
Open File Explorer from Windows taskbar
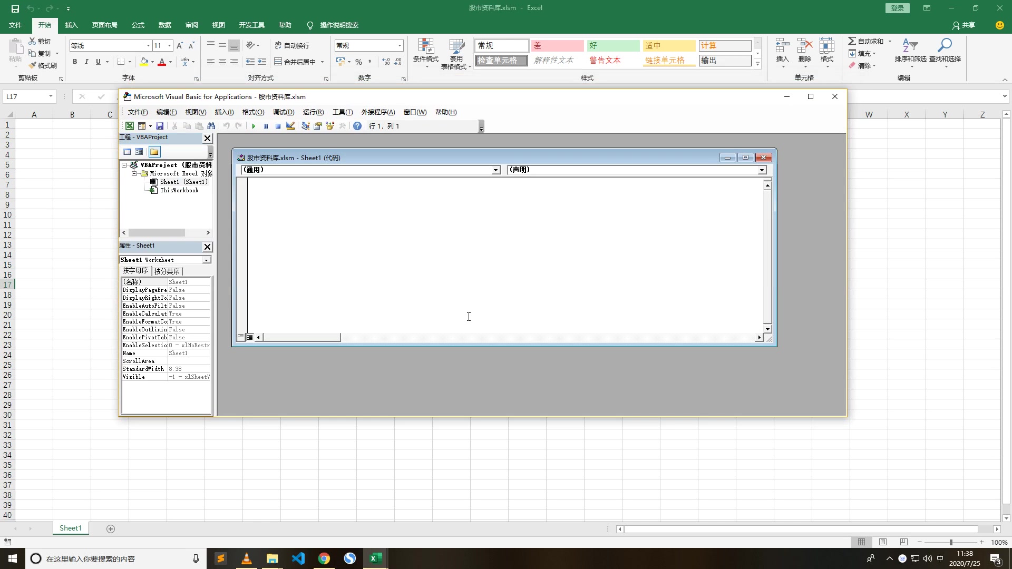pos(272,558)
